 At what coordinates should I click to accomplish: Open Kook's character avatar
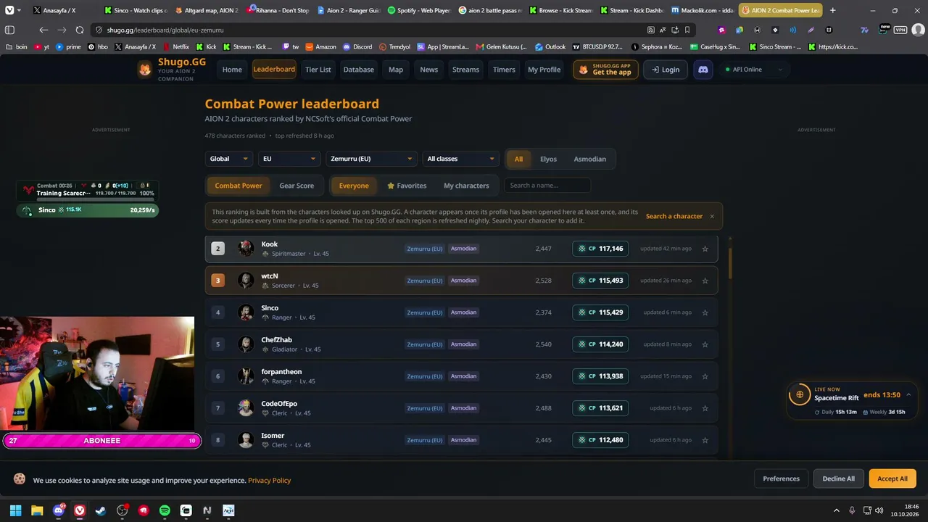[246, 249]
